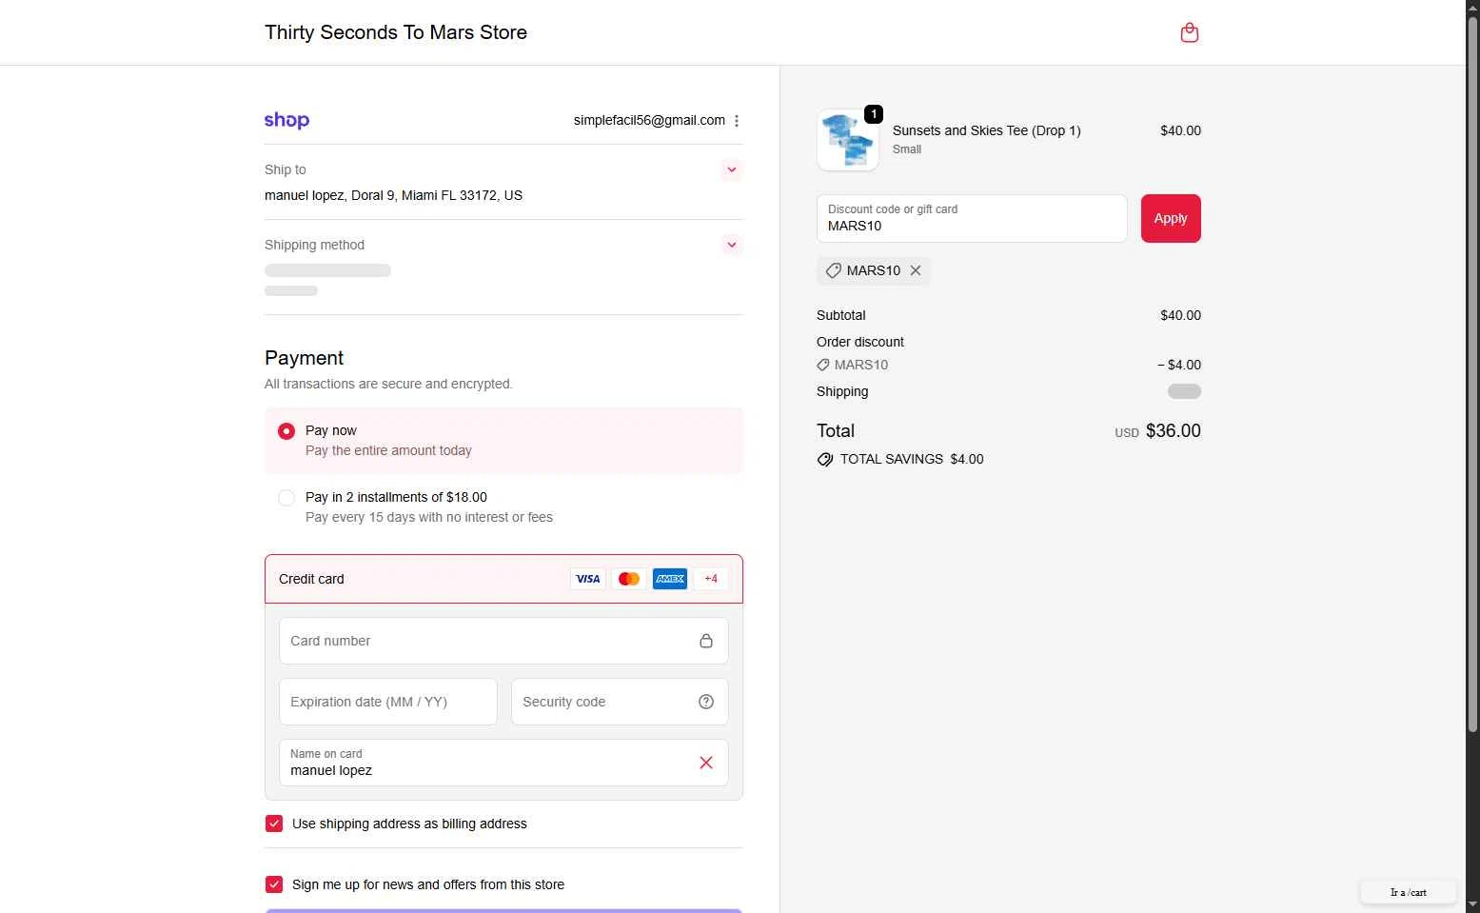Expand the Shipping method section
Image resolution: width=1480 pixels, height=913 pixels.
click(731, 245)
